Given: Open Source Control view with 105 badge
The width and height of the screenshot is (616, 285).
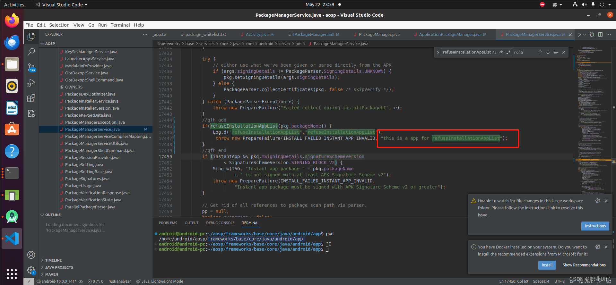Looking at the screenshot, I should [31, 67].
